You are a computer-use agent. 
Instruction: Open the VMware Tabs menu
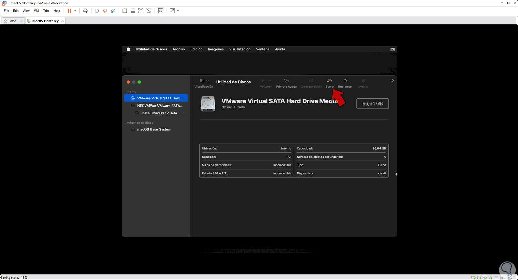pyautogui.click(x=46, y=11)
